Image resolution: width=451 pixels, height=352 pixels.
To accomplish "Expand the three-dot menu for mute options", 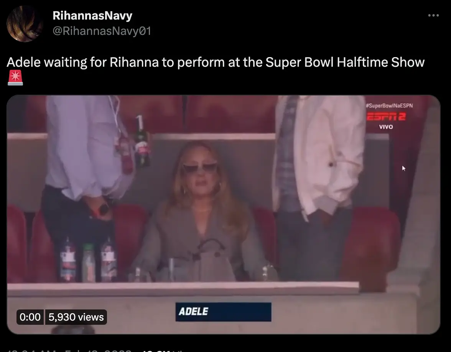I will pyautogui.click(x=433, y=15).
